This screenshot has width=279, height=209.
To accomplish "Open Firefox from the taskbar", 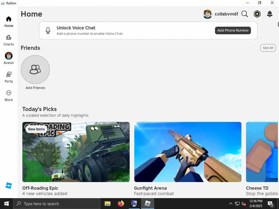I will pyautogui.click(x=121, y=204).
